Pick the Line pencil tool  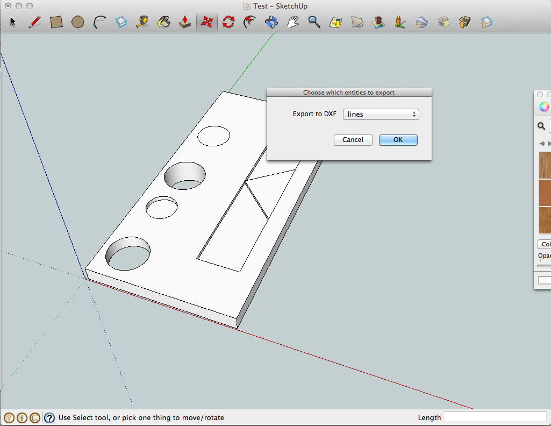point(35,22)
